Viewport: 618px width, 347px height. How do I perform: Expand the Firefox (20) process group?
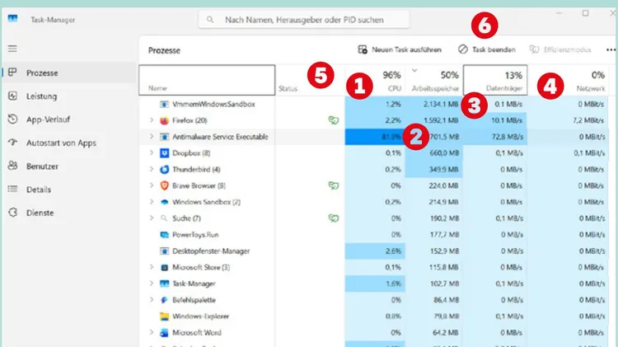coord(152,120)
